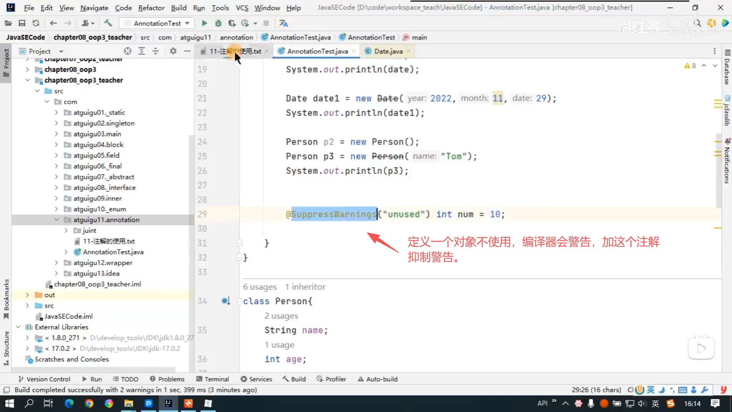This screenshot has width=732, height=412.
Task: Click the green Run button in the toolbar
Action: click(204, 23)
